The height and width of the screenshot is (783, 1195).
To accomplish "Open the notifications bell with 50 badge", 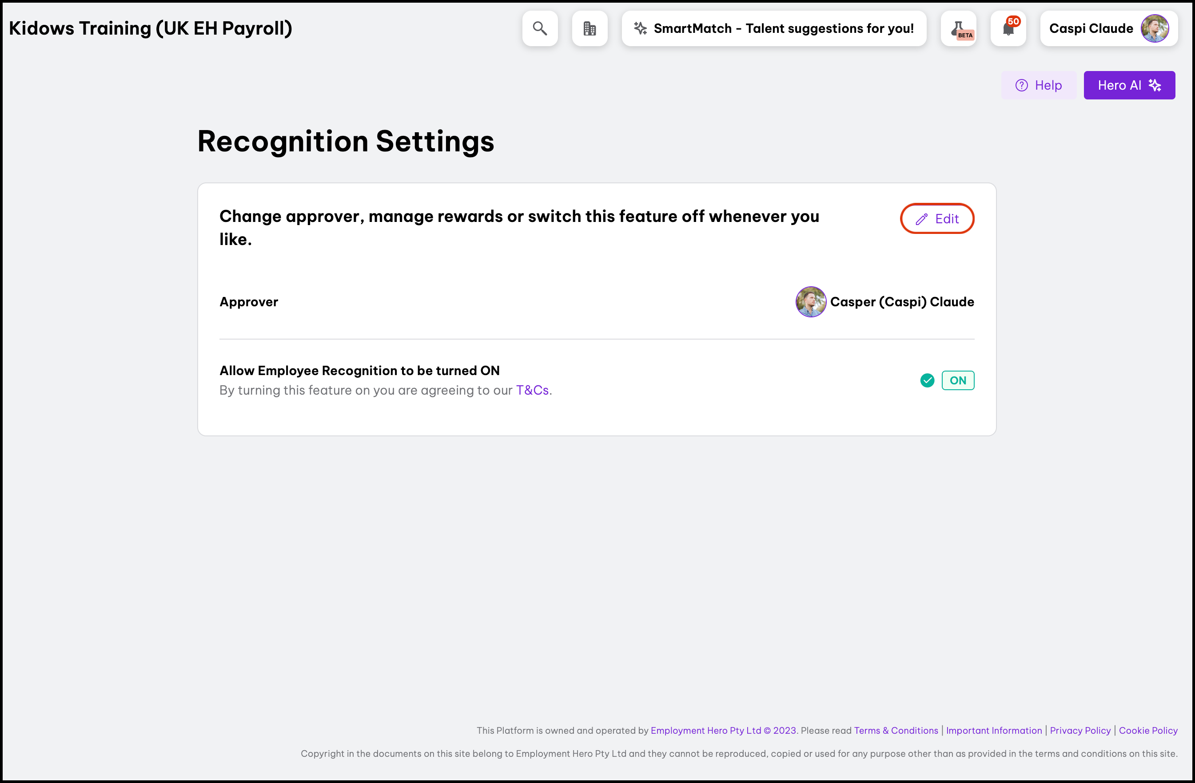I will pyautogui.click(x=1008, y=28).
